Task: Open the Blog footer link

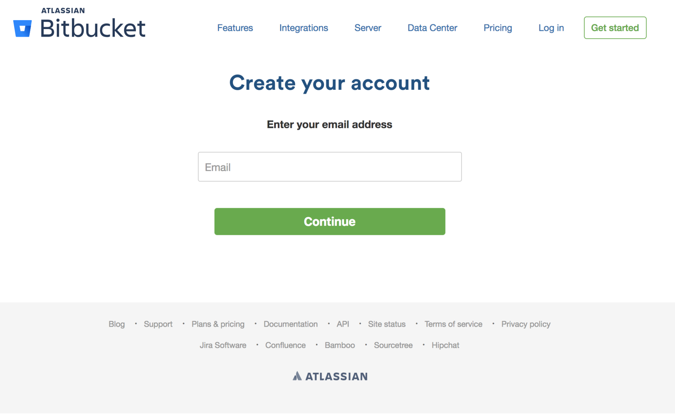Action: [117, 324]
